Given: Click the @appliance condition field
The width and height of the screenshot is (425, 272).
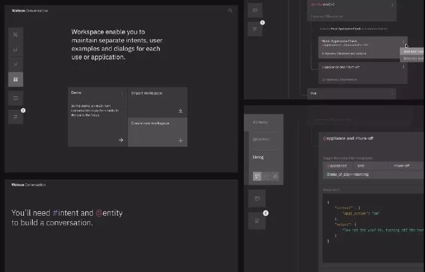Looking at the screenshot, I should (337, 165).
